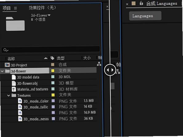The image size is (183, 137).
Task: Click the ascending sort arrow in 名称 column
Action: (x=46, y=58)
